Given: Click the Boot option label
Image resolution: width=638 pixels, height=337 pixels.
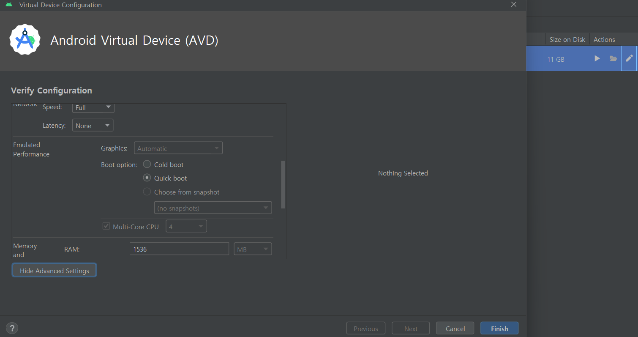Looking at the screenshot, I should [119, 164].
